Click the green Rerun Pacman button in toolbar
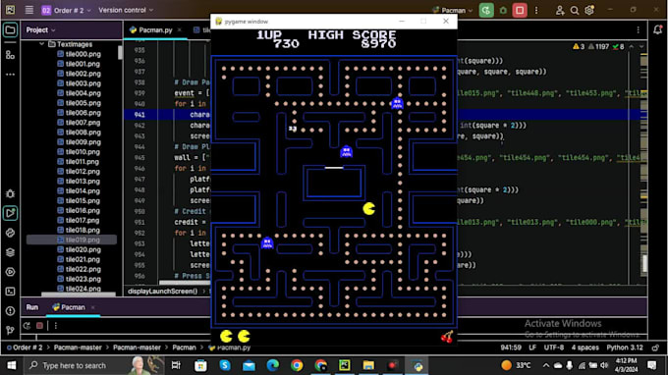Viewport: 668px width, 375px height. [x=486, y=10]
